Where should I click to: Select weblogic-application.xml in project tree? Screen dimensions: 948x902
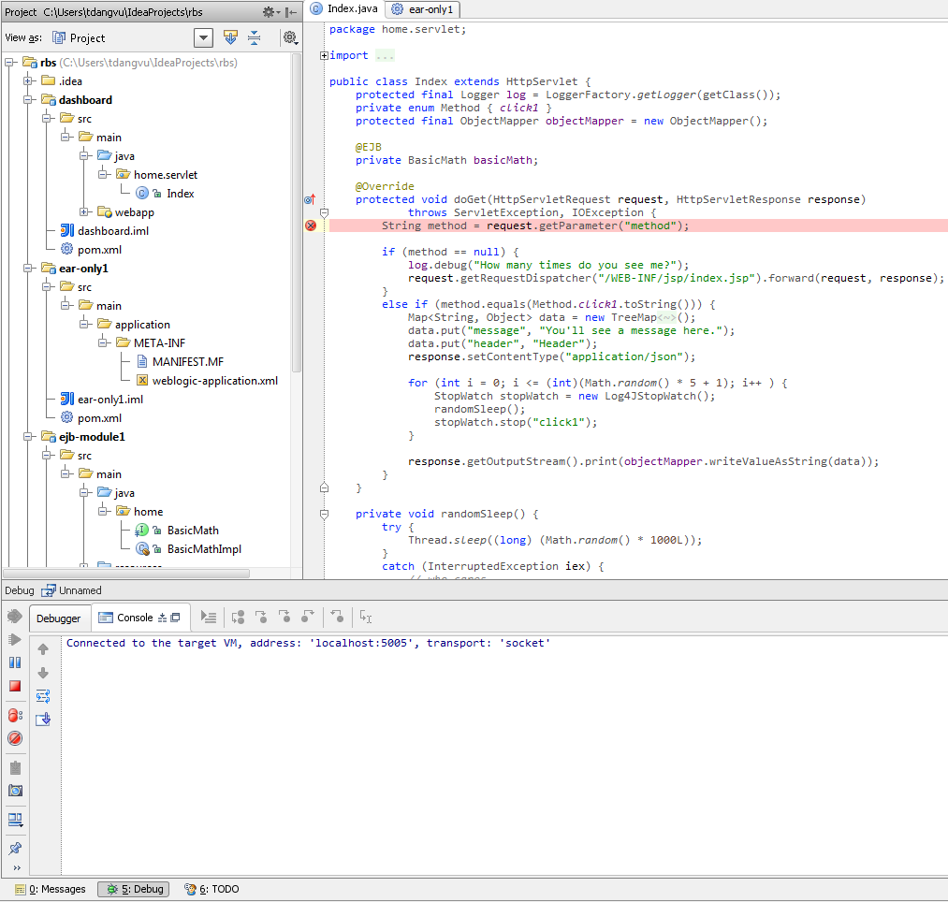coord(215,380)
